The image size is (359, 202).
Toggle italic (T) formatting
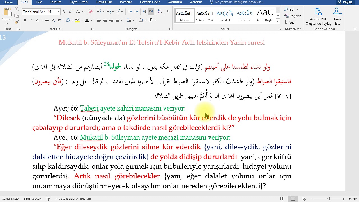click(31, 20)
